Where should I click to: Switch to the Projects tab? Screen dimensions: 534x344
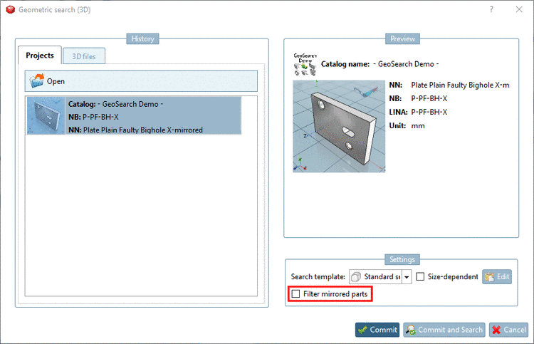tap(39, 55)
